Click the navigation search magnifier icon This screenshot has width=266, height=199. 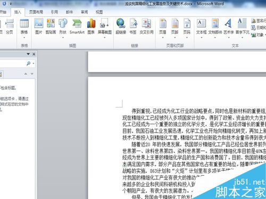[x=28, y=63]
